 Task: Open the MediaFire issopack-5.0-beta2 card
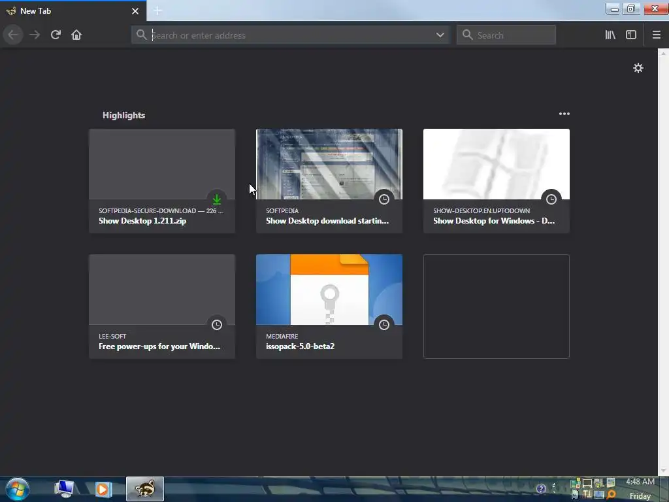[329, 307]
